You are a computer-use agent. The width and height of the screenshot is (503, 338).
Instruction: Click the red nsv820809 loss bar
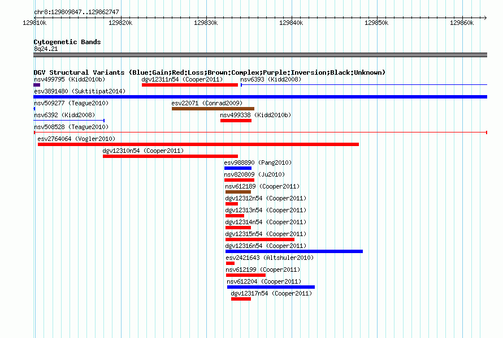[x=239, y=180]
